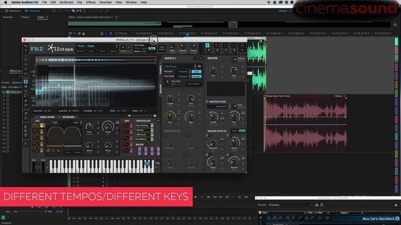Image resolution: width=401 pixels, height=225 pixels.
Task: Select the Master effects mode button
Action: pos(242,131)
